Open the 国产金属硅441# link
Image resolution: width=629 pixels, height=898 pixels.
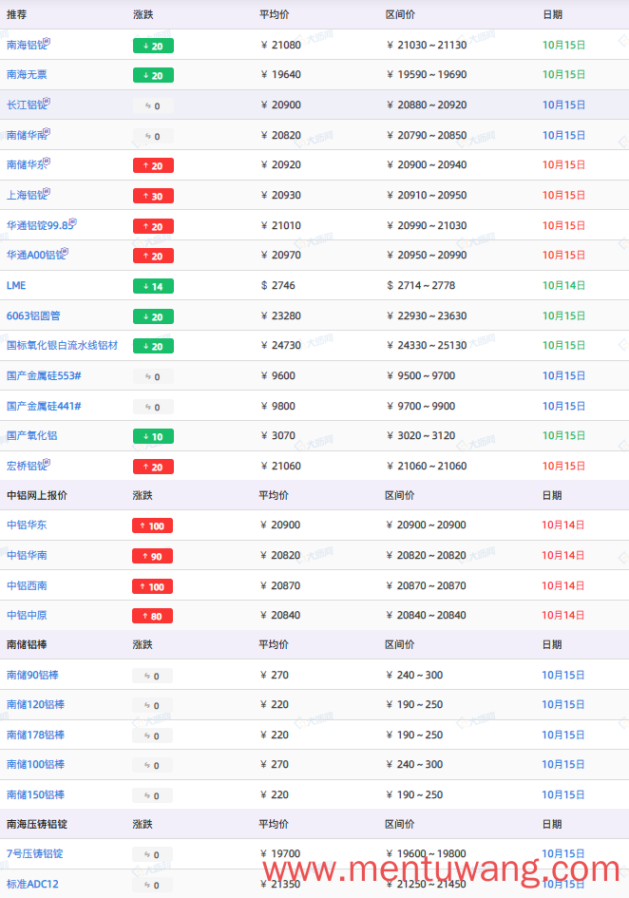tap(44, 406)
